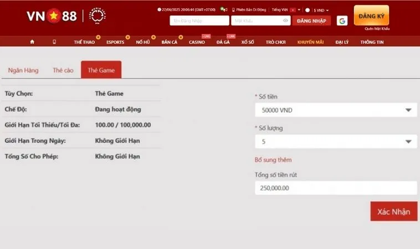This screenshot has width=420, height=249.
Task: Open the CASINO menu item
Action: click(197, 42)
